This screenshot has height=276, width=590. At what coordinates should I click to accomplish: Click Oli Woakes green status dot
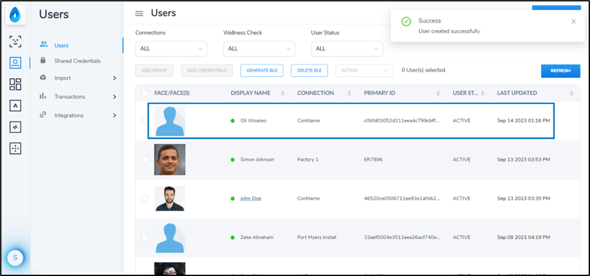[233, 121]
